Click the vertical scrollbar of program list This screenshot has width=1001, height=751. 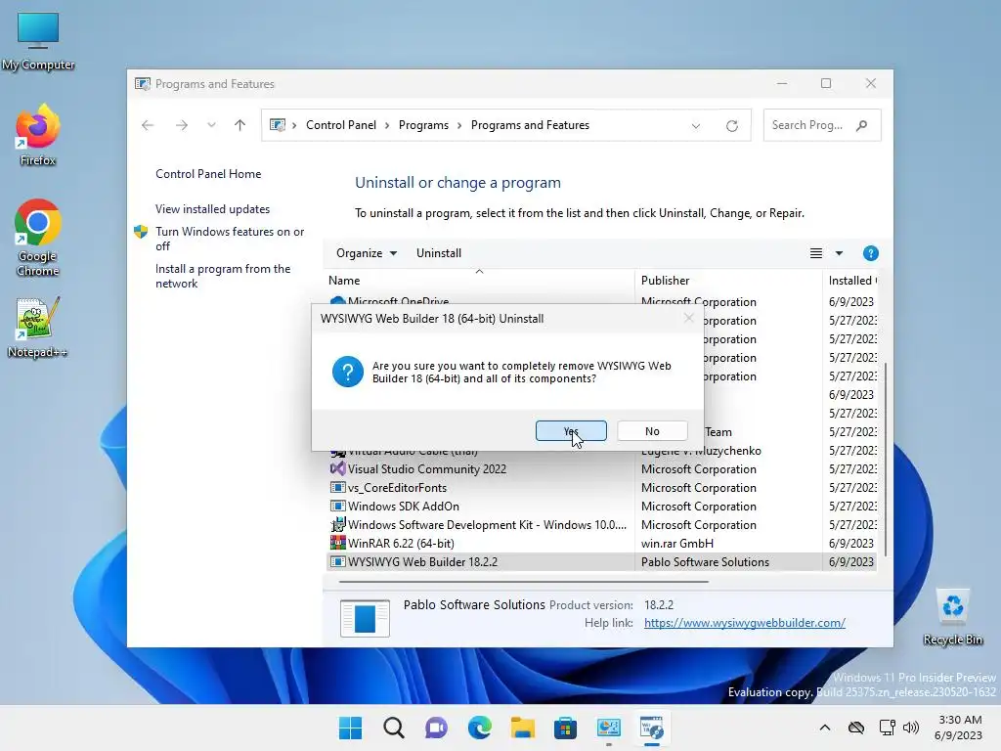886,459
